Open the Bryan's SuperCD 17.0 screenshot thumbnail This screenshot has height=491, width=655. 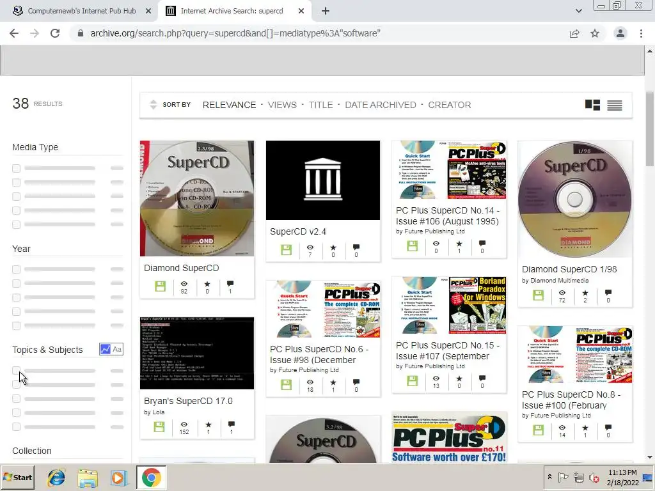pos(197,353)
